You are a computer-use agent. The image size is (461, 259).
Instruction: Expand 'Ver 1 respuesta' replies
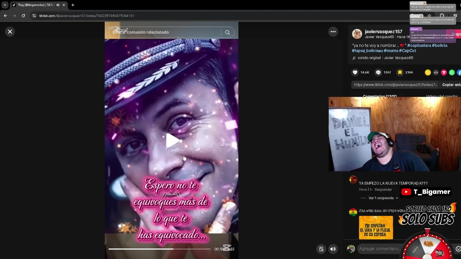(381, 198)
